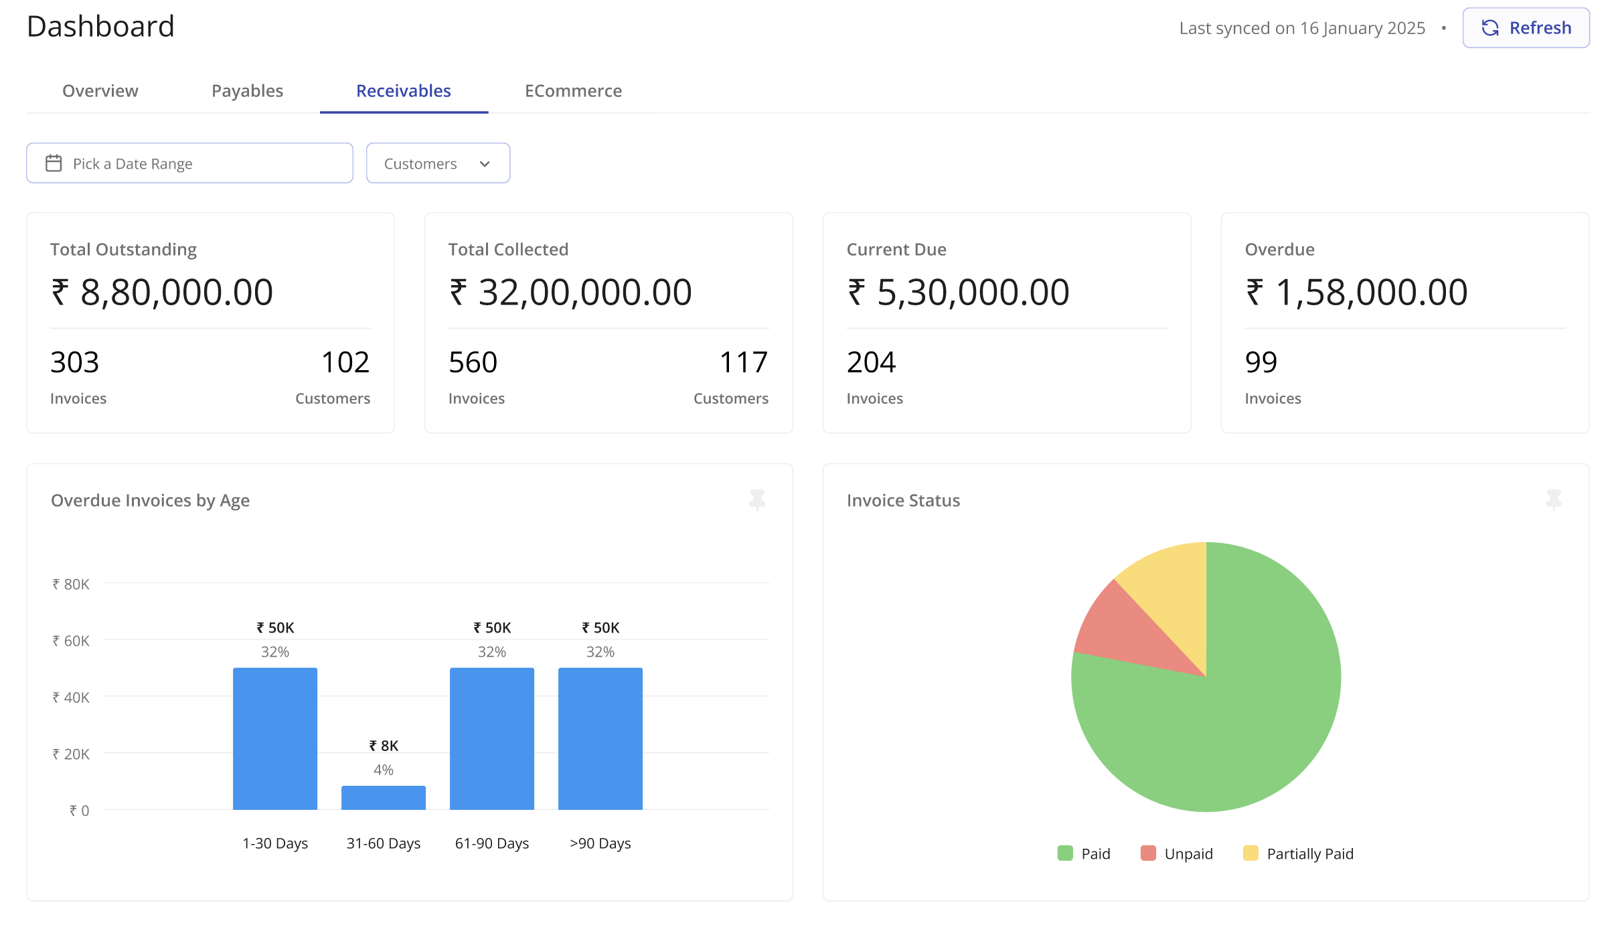Select the Receivables tab
Image resolution: width=1616 pixels, height=925 pixels.
404,91
